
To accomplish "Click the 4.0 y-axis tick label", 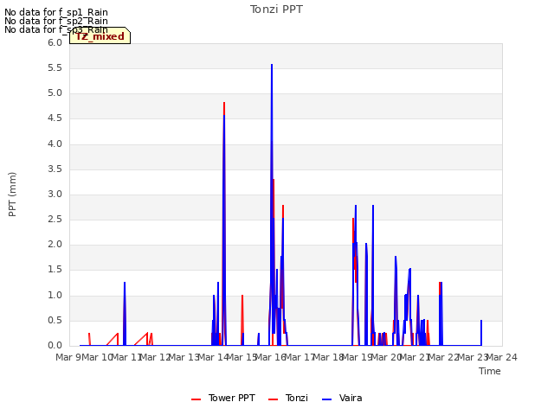I will click(x=55, y=144).
